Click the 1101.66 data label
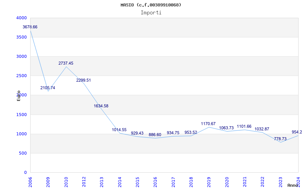The image size is (302, 189). [x=244, y=127]
